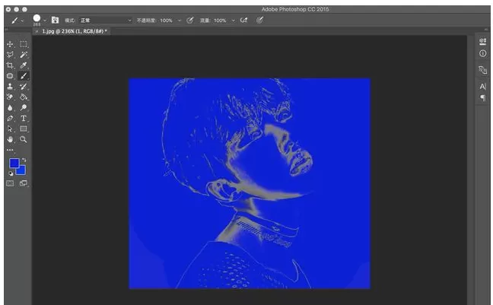This screenshot has height=305, width=493.
Task: Select the Polygonal Lasso tool
Action: coord(10,55)
